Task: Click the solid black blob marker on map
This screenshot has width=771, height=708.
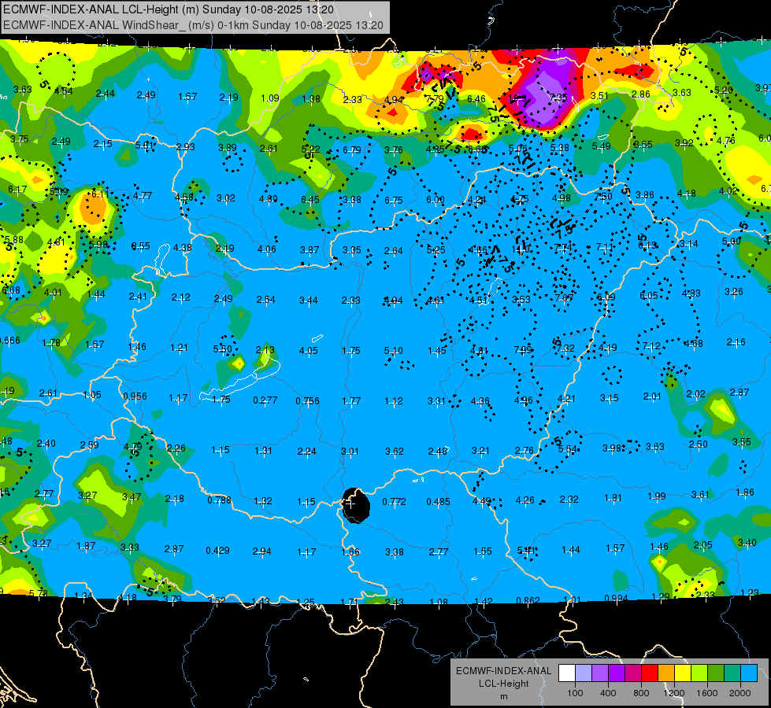Action: pyautogui.click(x=356, y=506)
